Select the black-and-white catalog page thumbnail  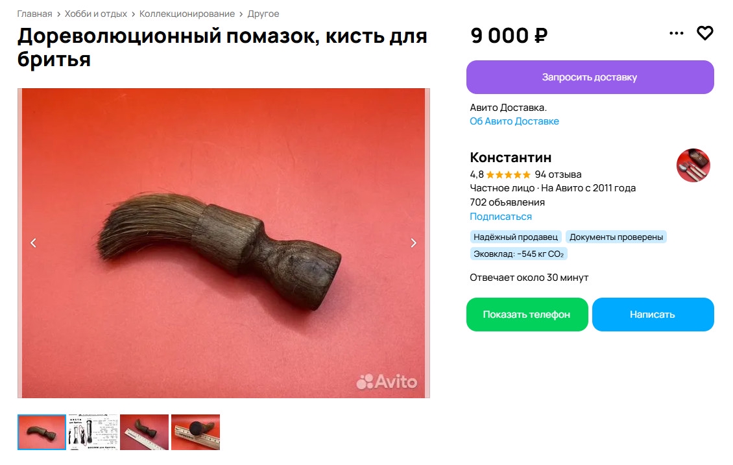coord(93,433)
